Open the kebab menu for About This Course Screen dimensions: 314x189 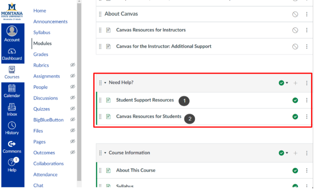pos(307,170)
